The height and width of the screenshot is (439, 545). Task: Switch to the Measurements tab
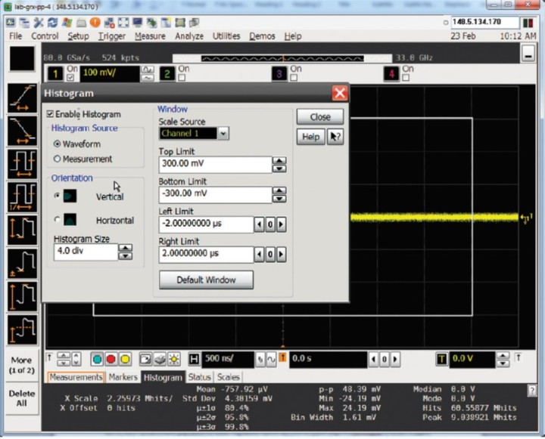click(76, 377)
